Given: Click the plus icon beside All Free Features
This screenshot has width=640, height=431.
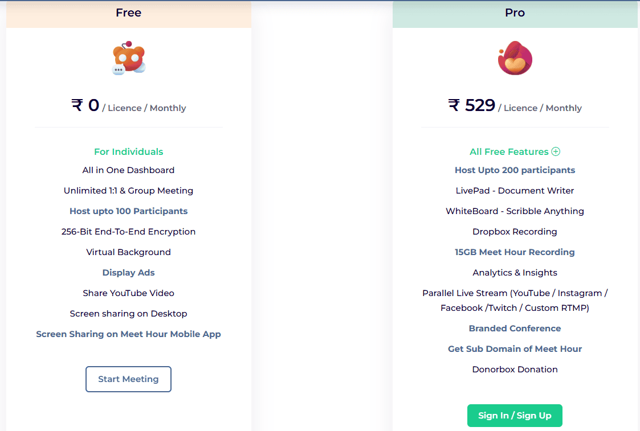Looking at the screenshot, I should coord(556,151).
